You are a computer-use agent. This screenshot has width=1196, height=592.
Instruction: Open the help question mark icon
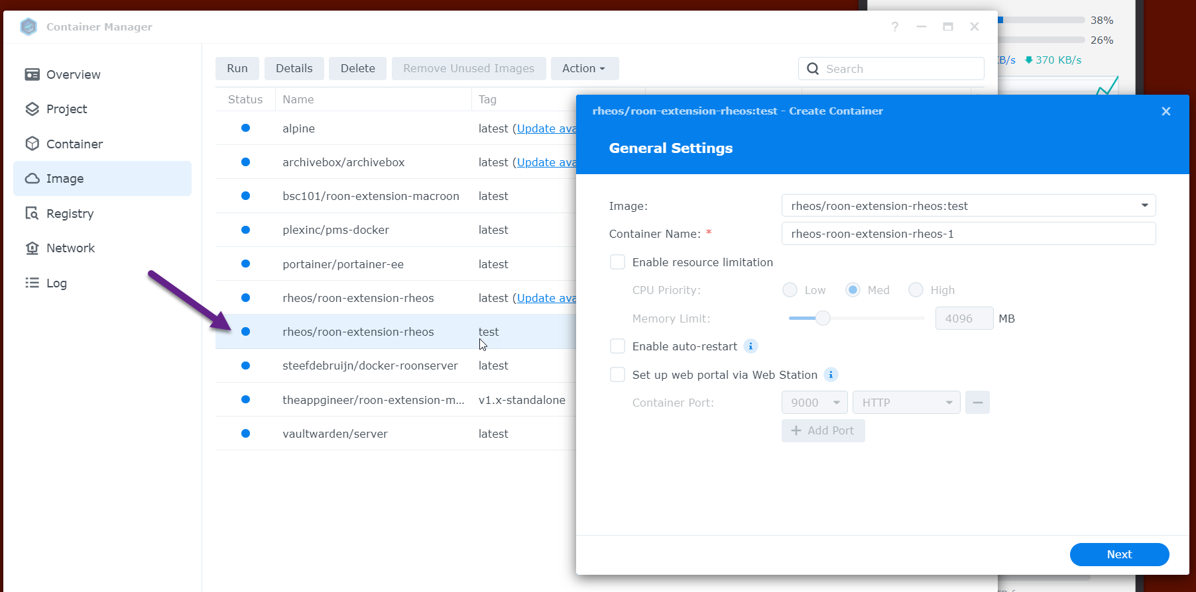(x=895, y=26)
